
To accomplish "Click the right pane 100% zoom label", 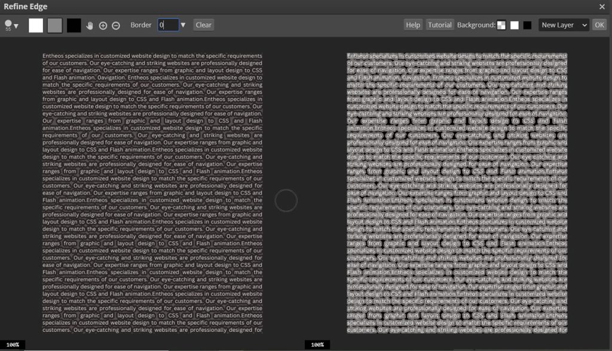I will point(317,345).
